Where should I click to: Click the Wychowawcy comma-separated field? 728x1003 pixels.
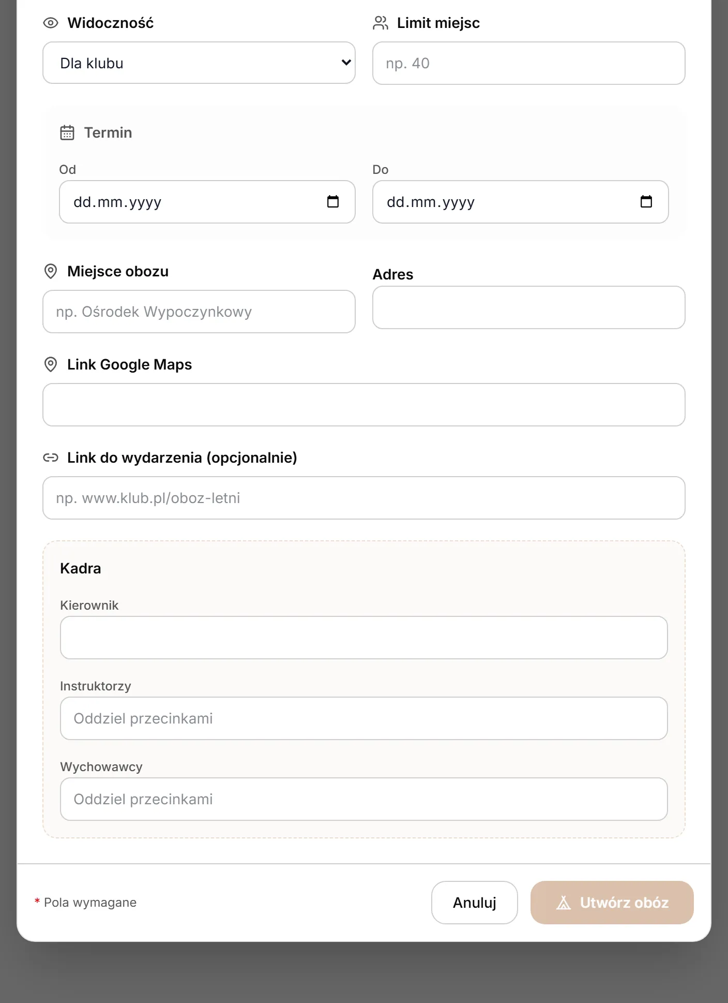point(364,799)
